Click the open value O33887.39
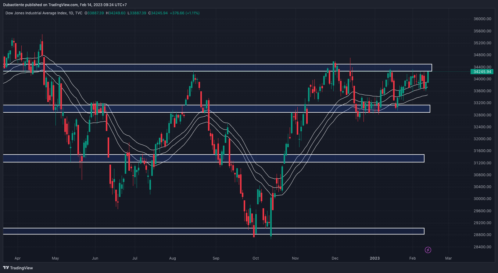 click(x=94, y=13)
